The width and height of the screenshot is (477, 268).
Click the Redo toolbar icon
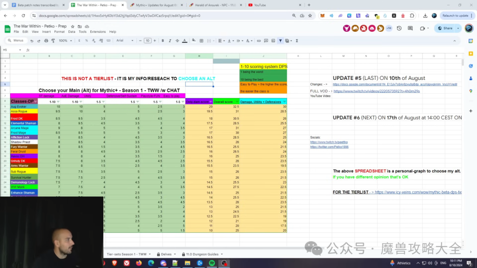38,41
